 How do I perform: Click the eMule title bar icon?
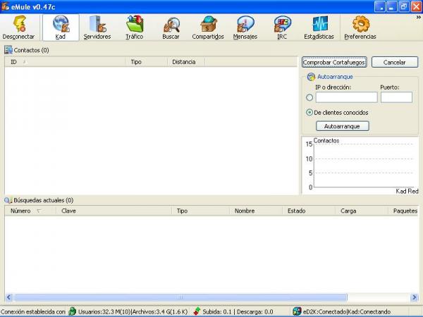(x=5, y=6)
